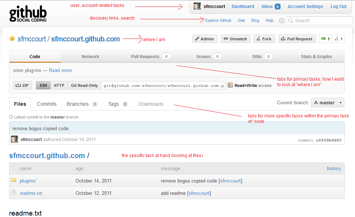The width and height of the screenshot is (355, 217).
Task: Click sfmccourt link in readme row message
Action: pyautogui.click(x=199, y=193)
